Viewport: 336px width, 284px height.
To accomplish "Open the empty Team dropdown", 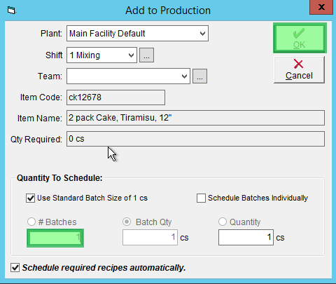I will point(128,76).
